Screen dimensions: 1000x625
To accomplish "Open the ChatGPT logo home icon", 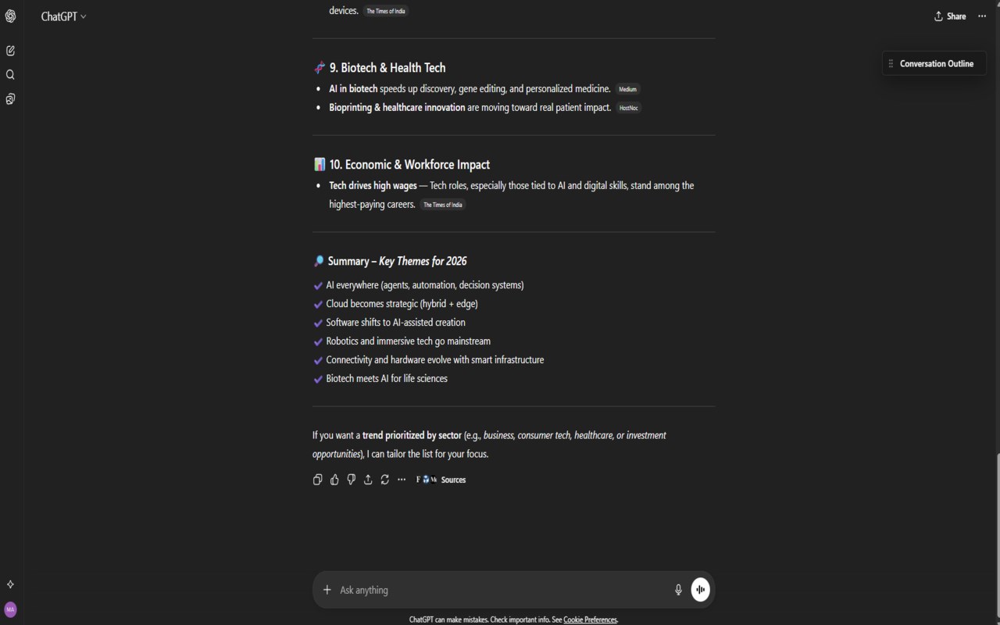I will [10, 16].
